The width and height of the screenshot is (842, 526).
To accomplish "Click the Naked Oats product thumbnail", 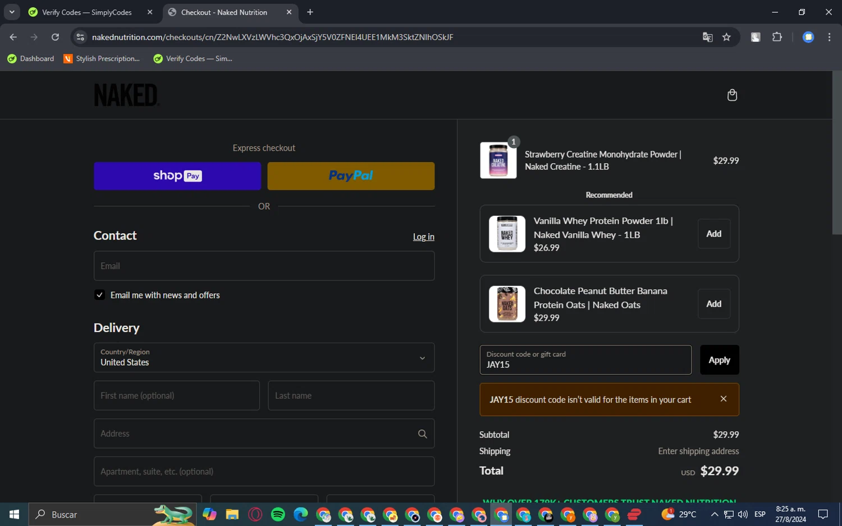I will pos(507,304).
